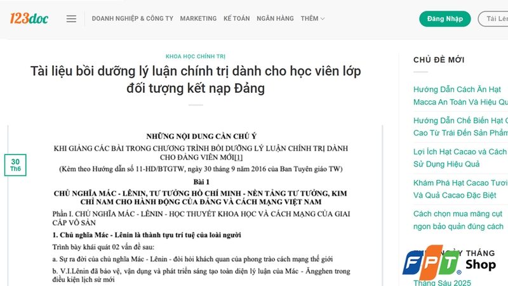Open the hamburger menu icon
Viewport: 508px width, 286px height.
coord(71,19)
